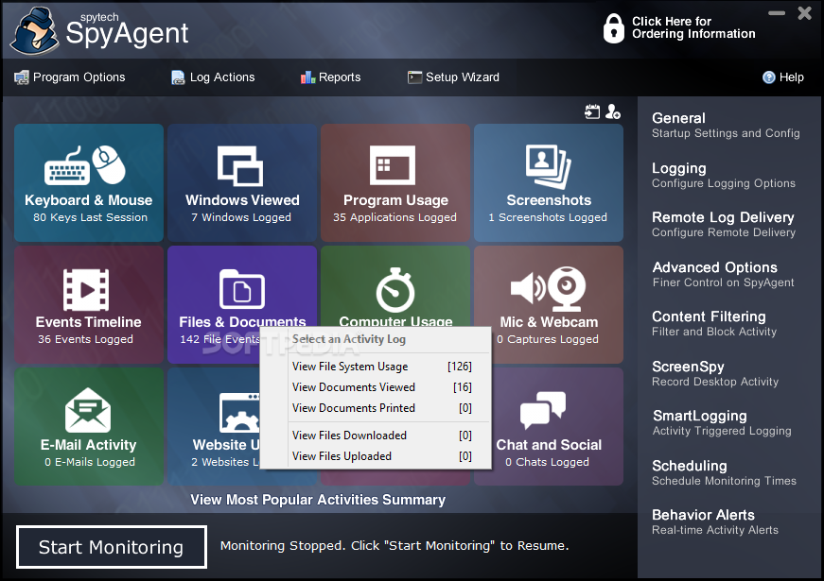This screenshot has height=581, width=824.
Task: Click the '35 Applications Logged' text
Action: point(394,217)
